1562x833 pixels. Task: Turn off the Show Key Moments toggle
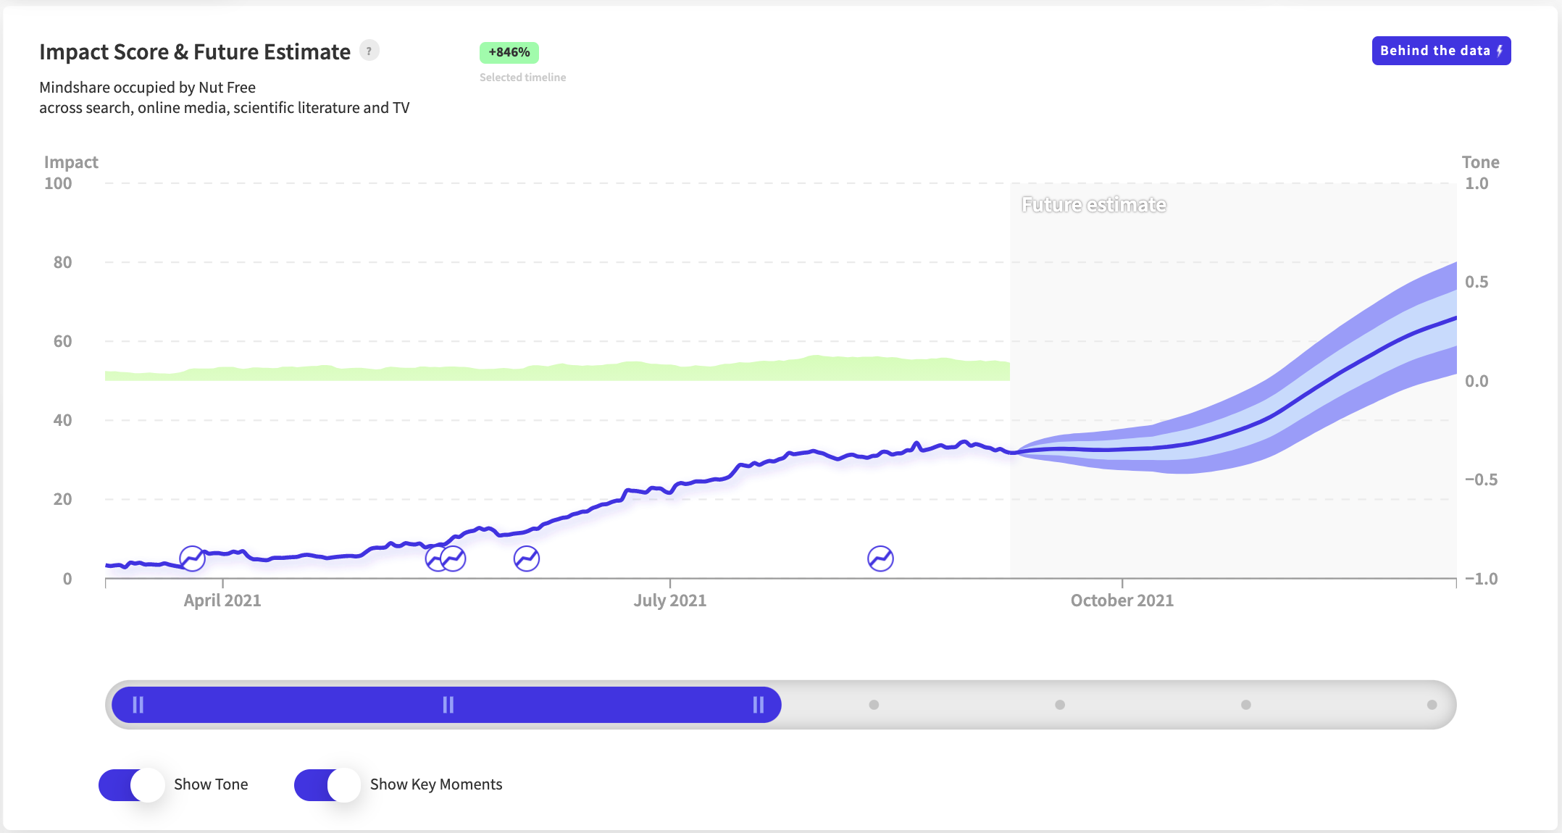[327, 784]
